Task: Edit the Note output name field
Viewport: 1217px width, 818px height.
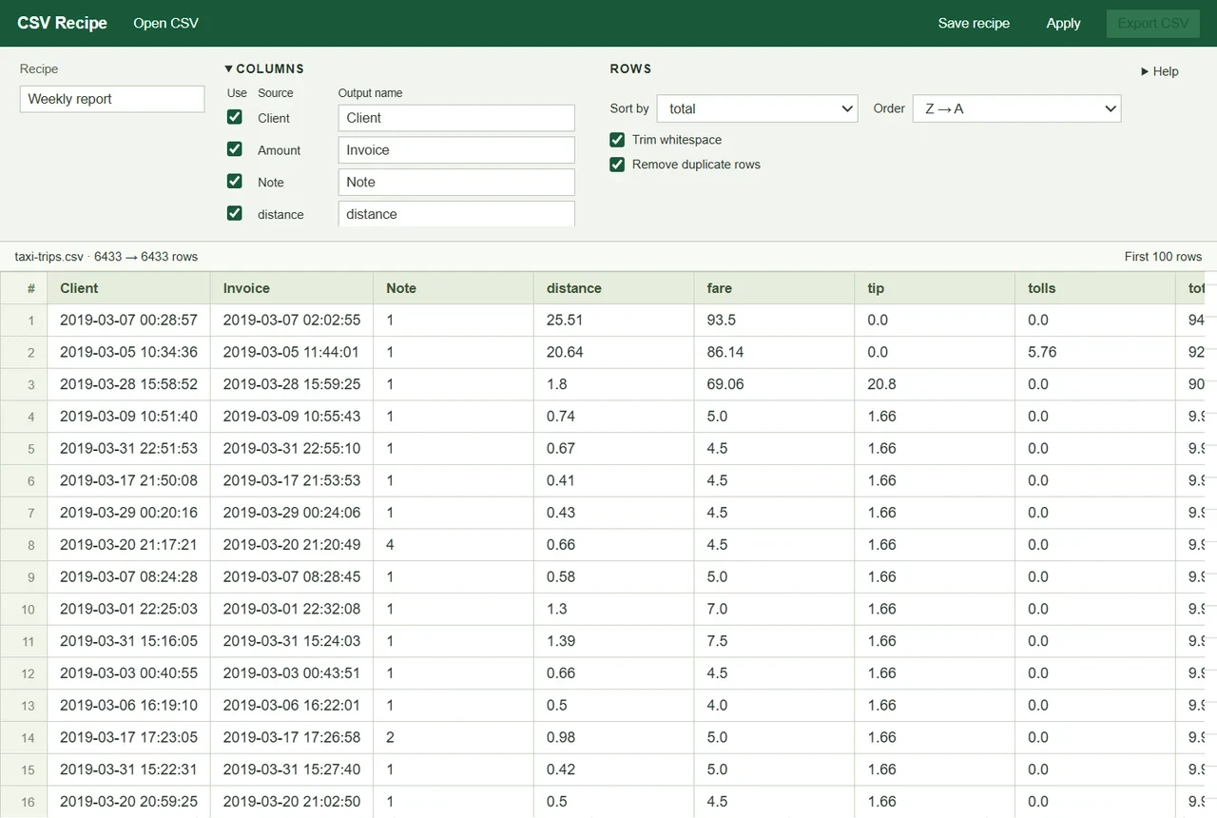Action: [456, 182]
